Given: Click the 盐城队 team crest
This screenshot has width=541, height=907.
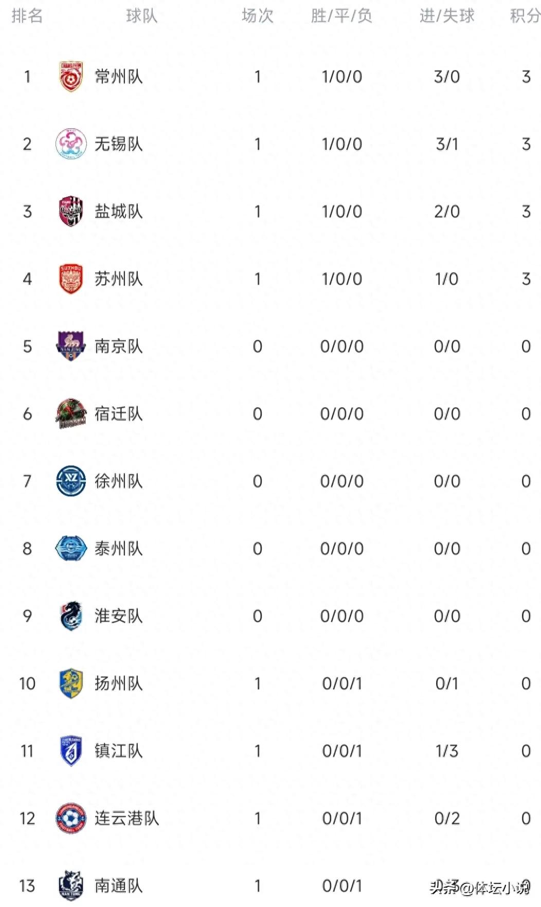Looking at the screenshot, I should 71,211.
